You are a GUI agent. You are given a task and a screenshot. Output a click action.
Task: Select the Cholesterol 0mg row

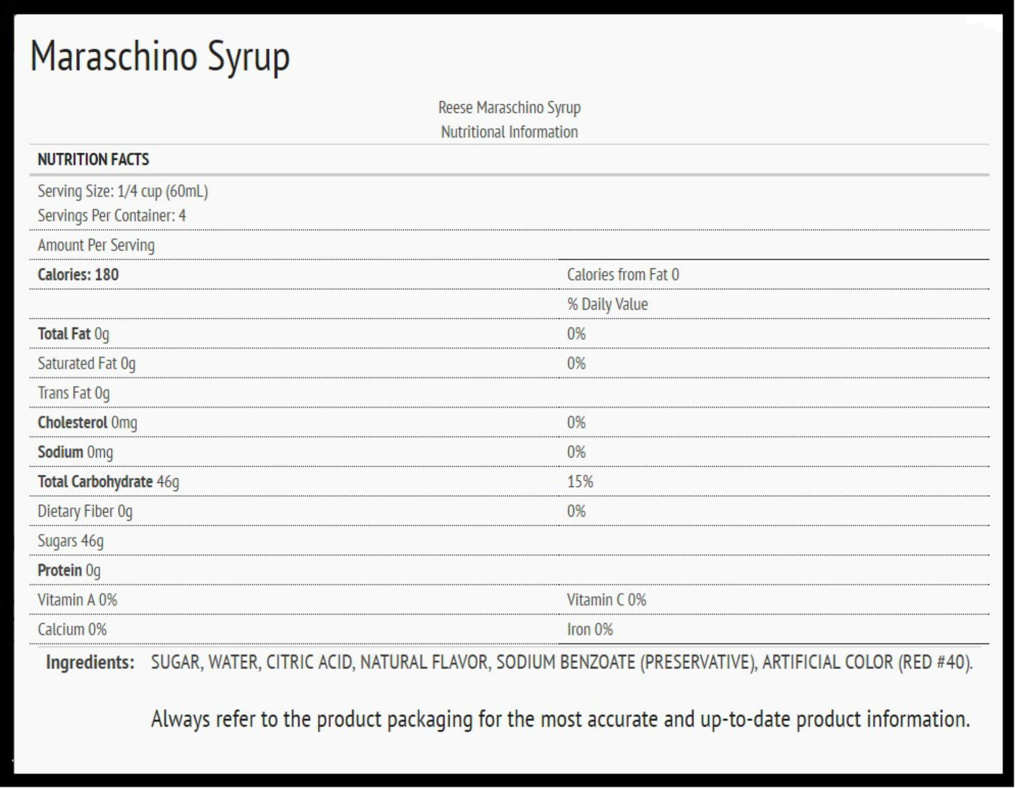pos(87,422)
